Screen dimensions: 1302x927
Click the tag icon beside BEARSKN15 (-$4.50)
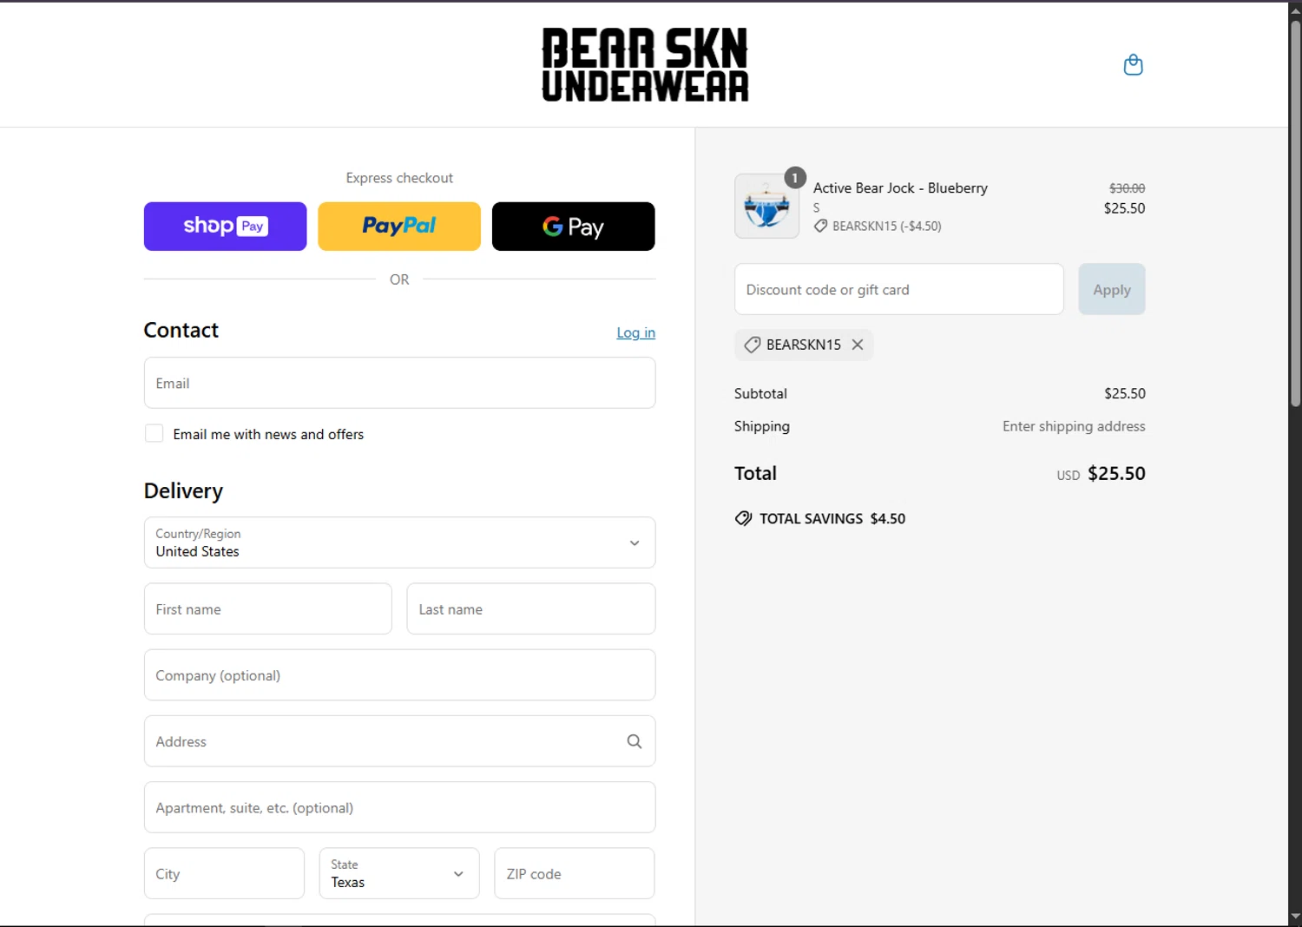point(820,226)
